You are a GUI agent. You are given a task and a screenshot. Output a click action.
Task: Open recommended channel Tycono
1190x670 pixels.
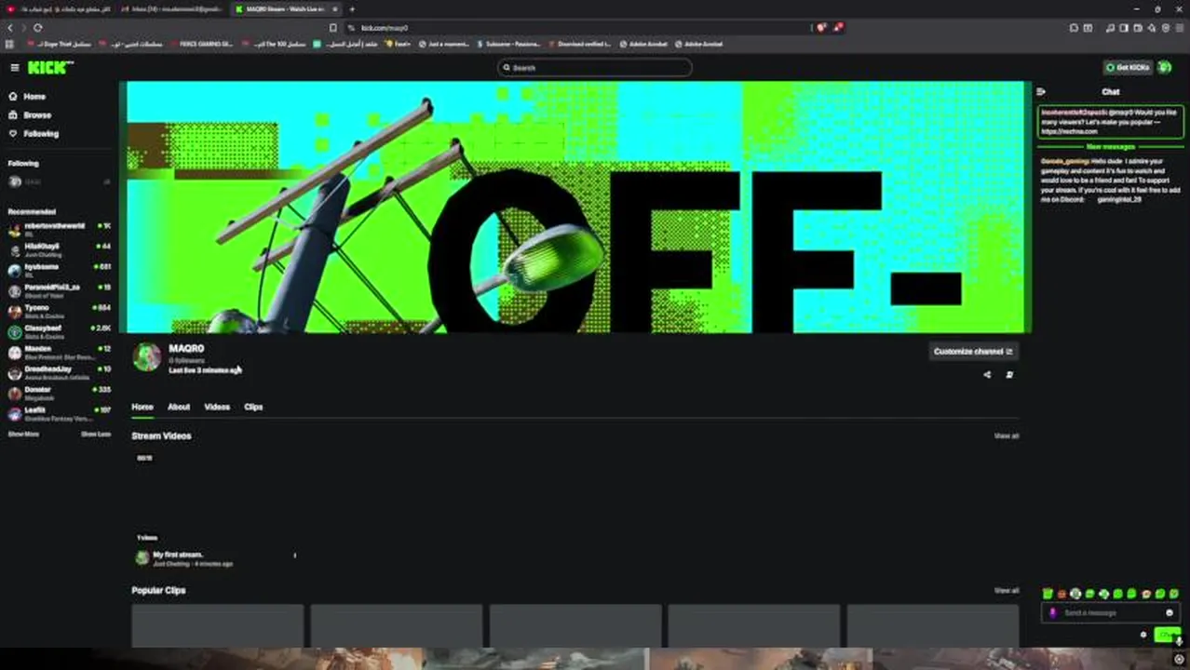[60, 311]
